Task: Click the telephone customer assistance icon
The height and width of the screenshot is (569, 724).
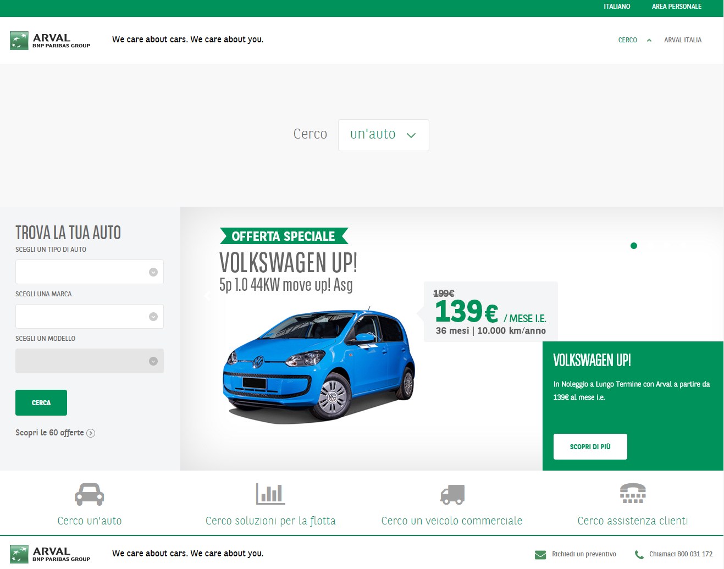Action: (632, 493)
